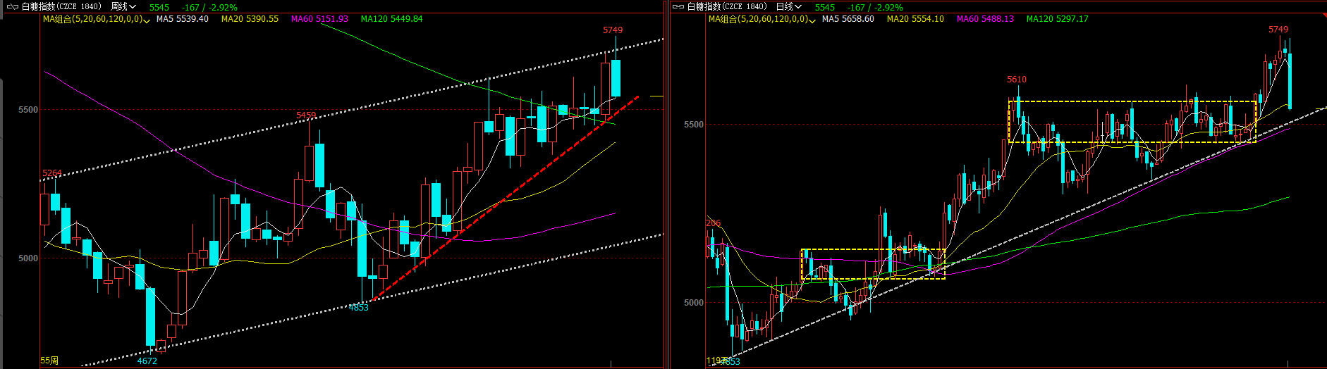1327x369 pixels.
Task: Click the chain link icon on daily chart
Action: [x=678, y=7]
